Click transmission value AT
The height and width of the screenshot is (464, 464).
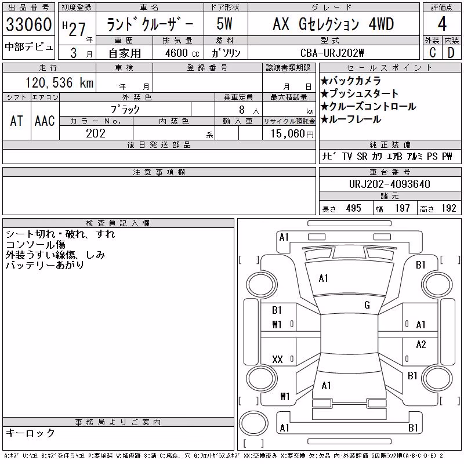[17, 121]
